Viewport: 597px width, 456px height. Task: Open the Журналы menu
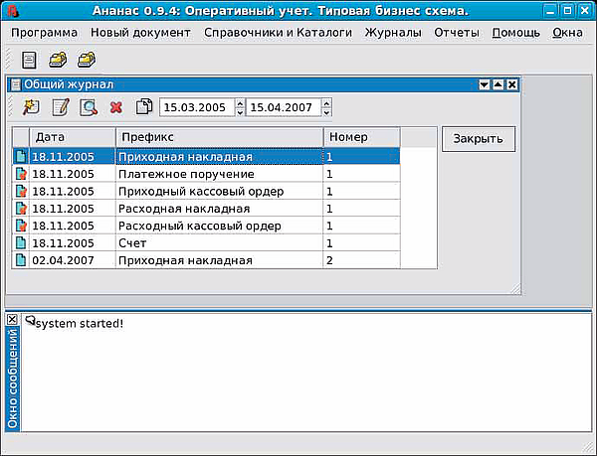pyautogui.click(x=393, y=33)
